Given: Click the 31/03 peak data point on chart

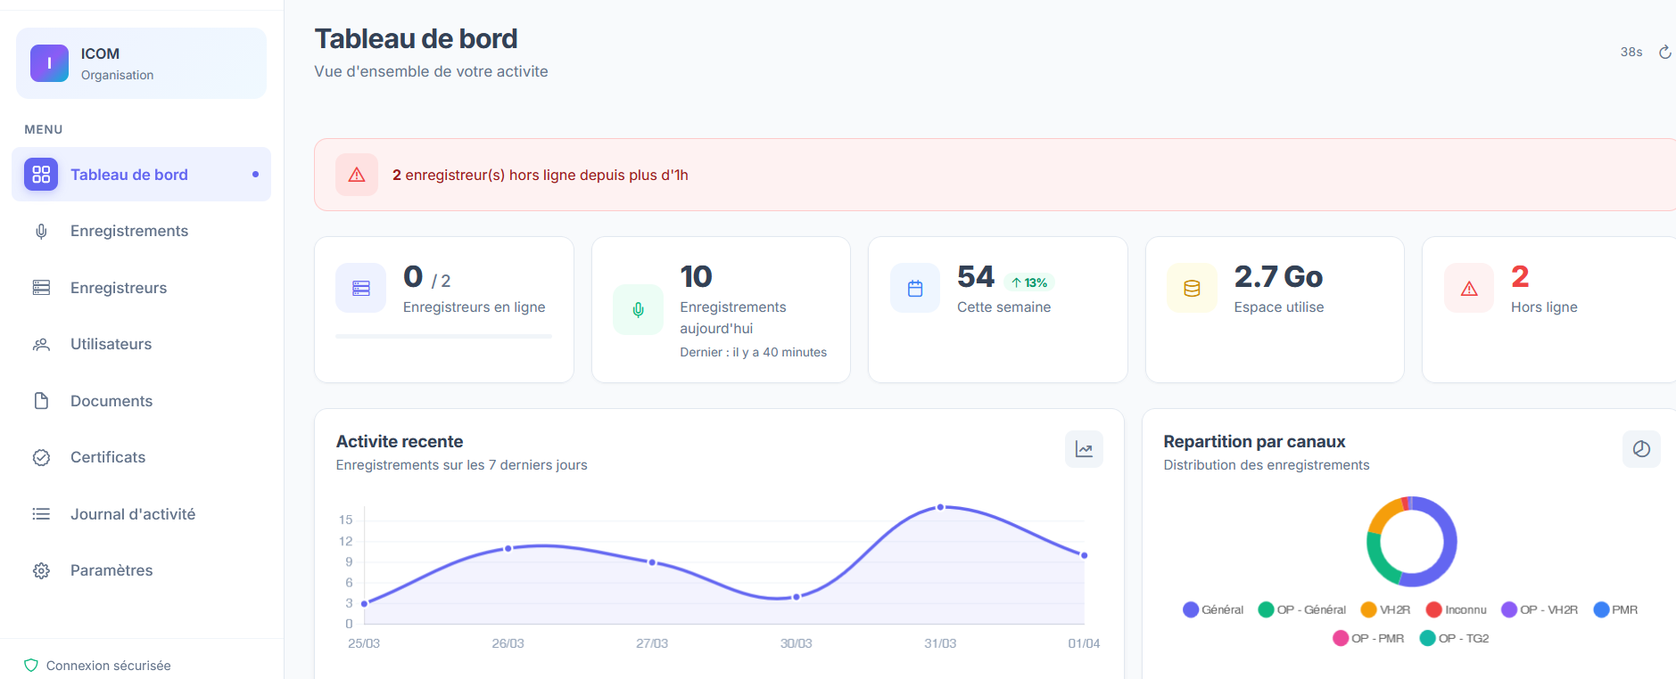Looking at the screenshot, I should point(940,507).
